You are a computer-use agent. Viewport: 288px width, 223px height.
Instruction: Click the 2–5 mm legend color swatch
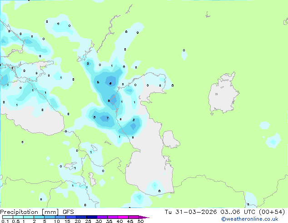coord(39,217)
